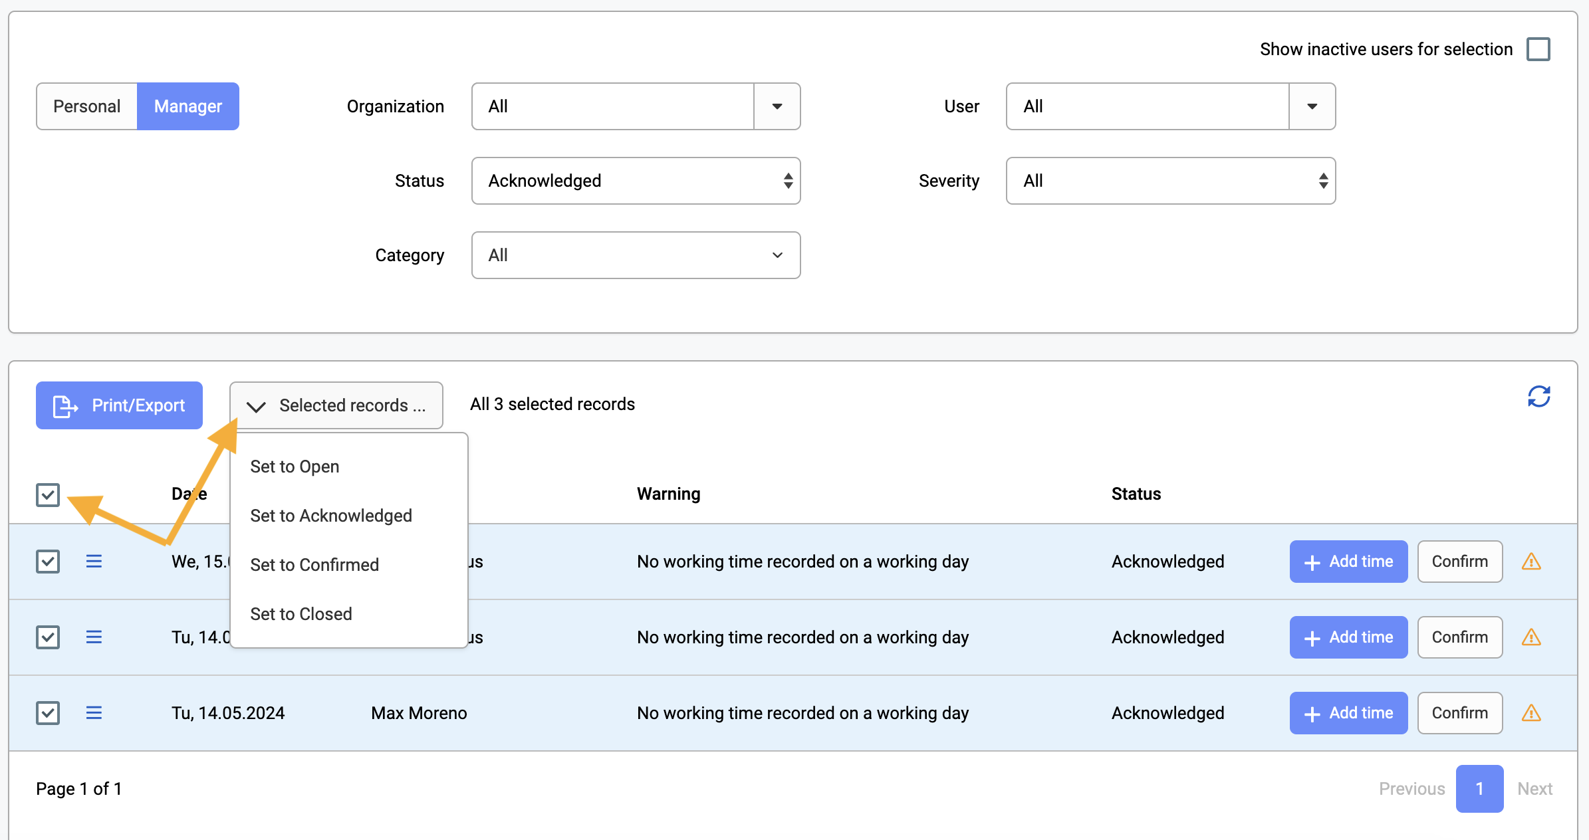This screenshot has width=1589, height=840.
Task: Click Confirm for Max Moreno
Action: (x=1460, y=713)
